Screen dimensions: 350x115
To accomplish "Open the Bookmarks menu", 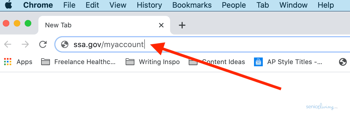I will click(192, 5).
